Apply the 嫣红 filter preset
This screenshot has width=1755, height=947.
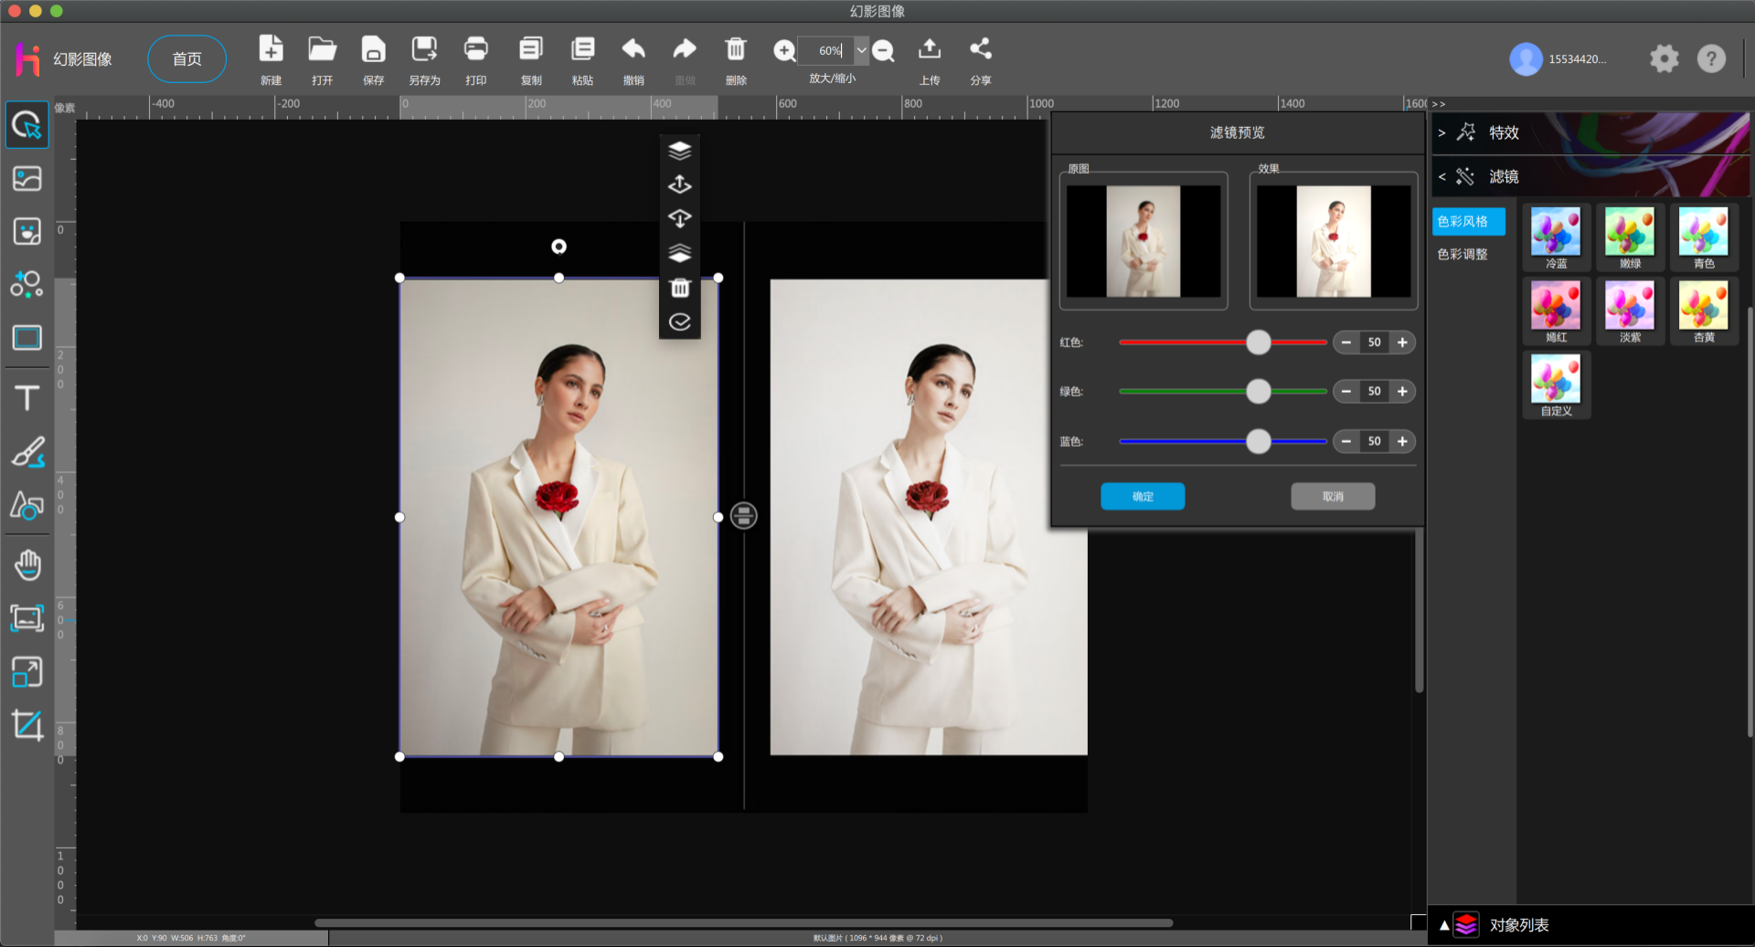pyautogui.click(x=1556, y=311)
